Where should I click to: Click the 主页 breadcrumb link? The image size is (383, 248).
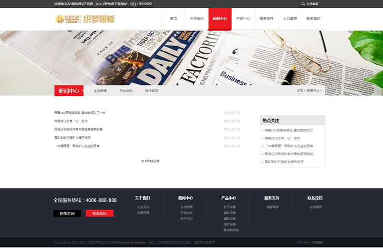click(x=300, y=91)
